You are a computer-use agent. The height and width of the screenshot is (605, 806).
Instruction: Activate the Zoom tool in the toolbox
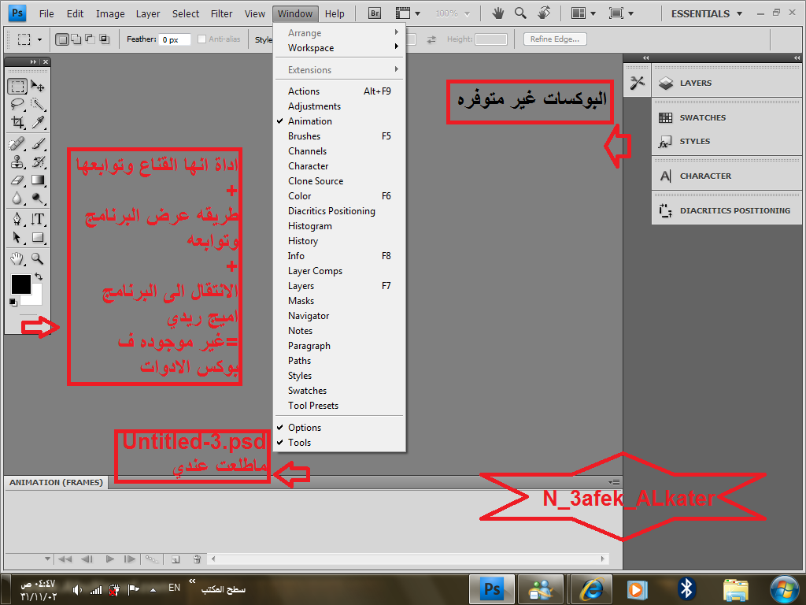(x=37, y=258)
